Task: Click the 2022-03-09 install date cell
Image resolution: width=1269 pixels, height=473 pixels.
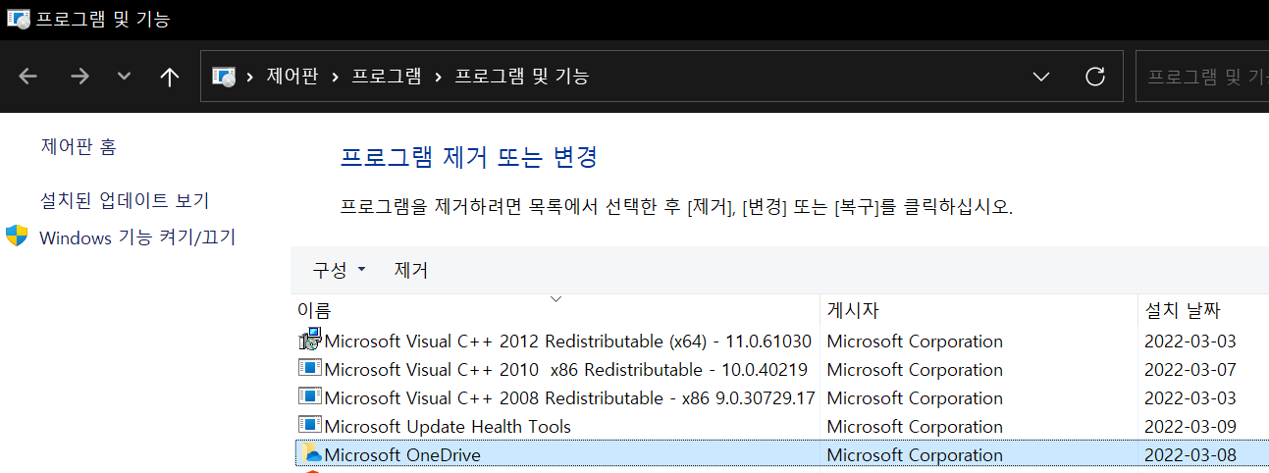Action: pos(1190,427)
